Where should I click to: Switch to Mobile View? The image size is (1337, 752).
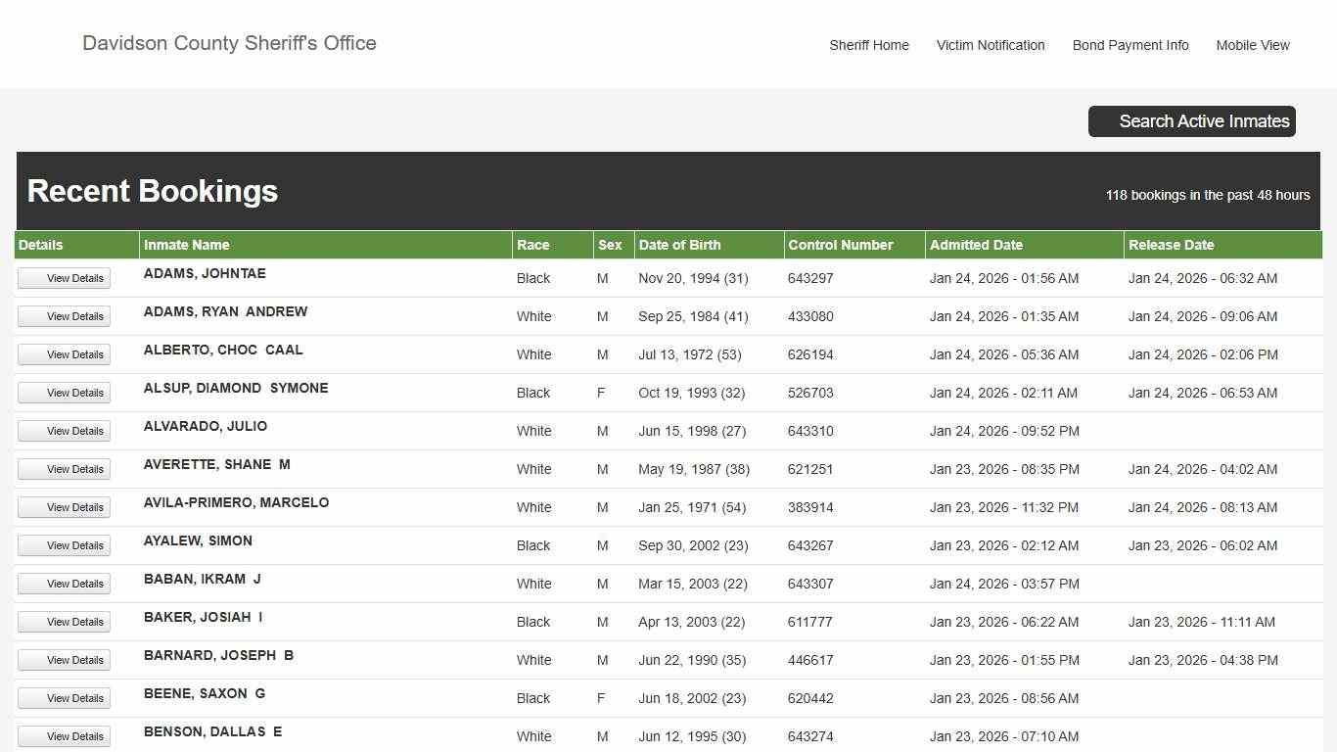pyautogui.click(x=1252, y=45)
